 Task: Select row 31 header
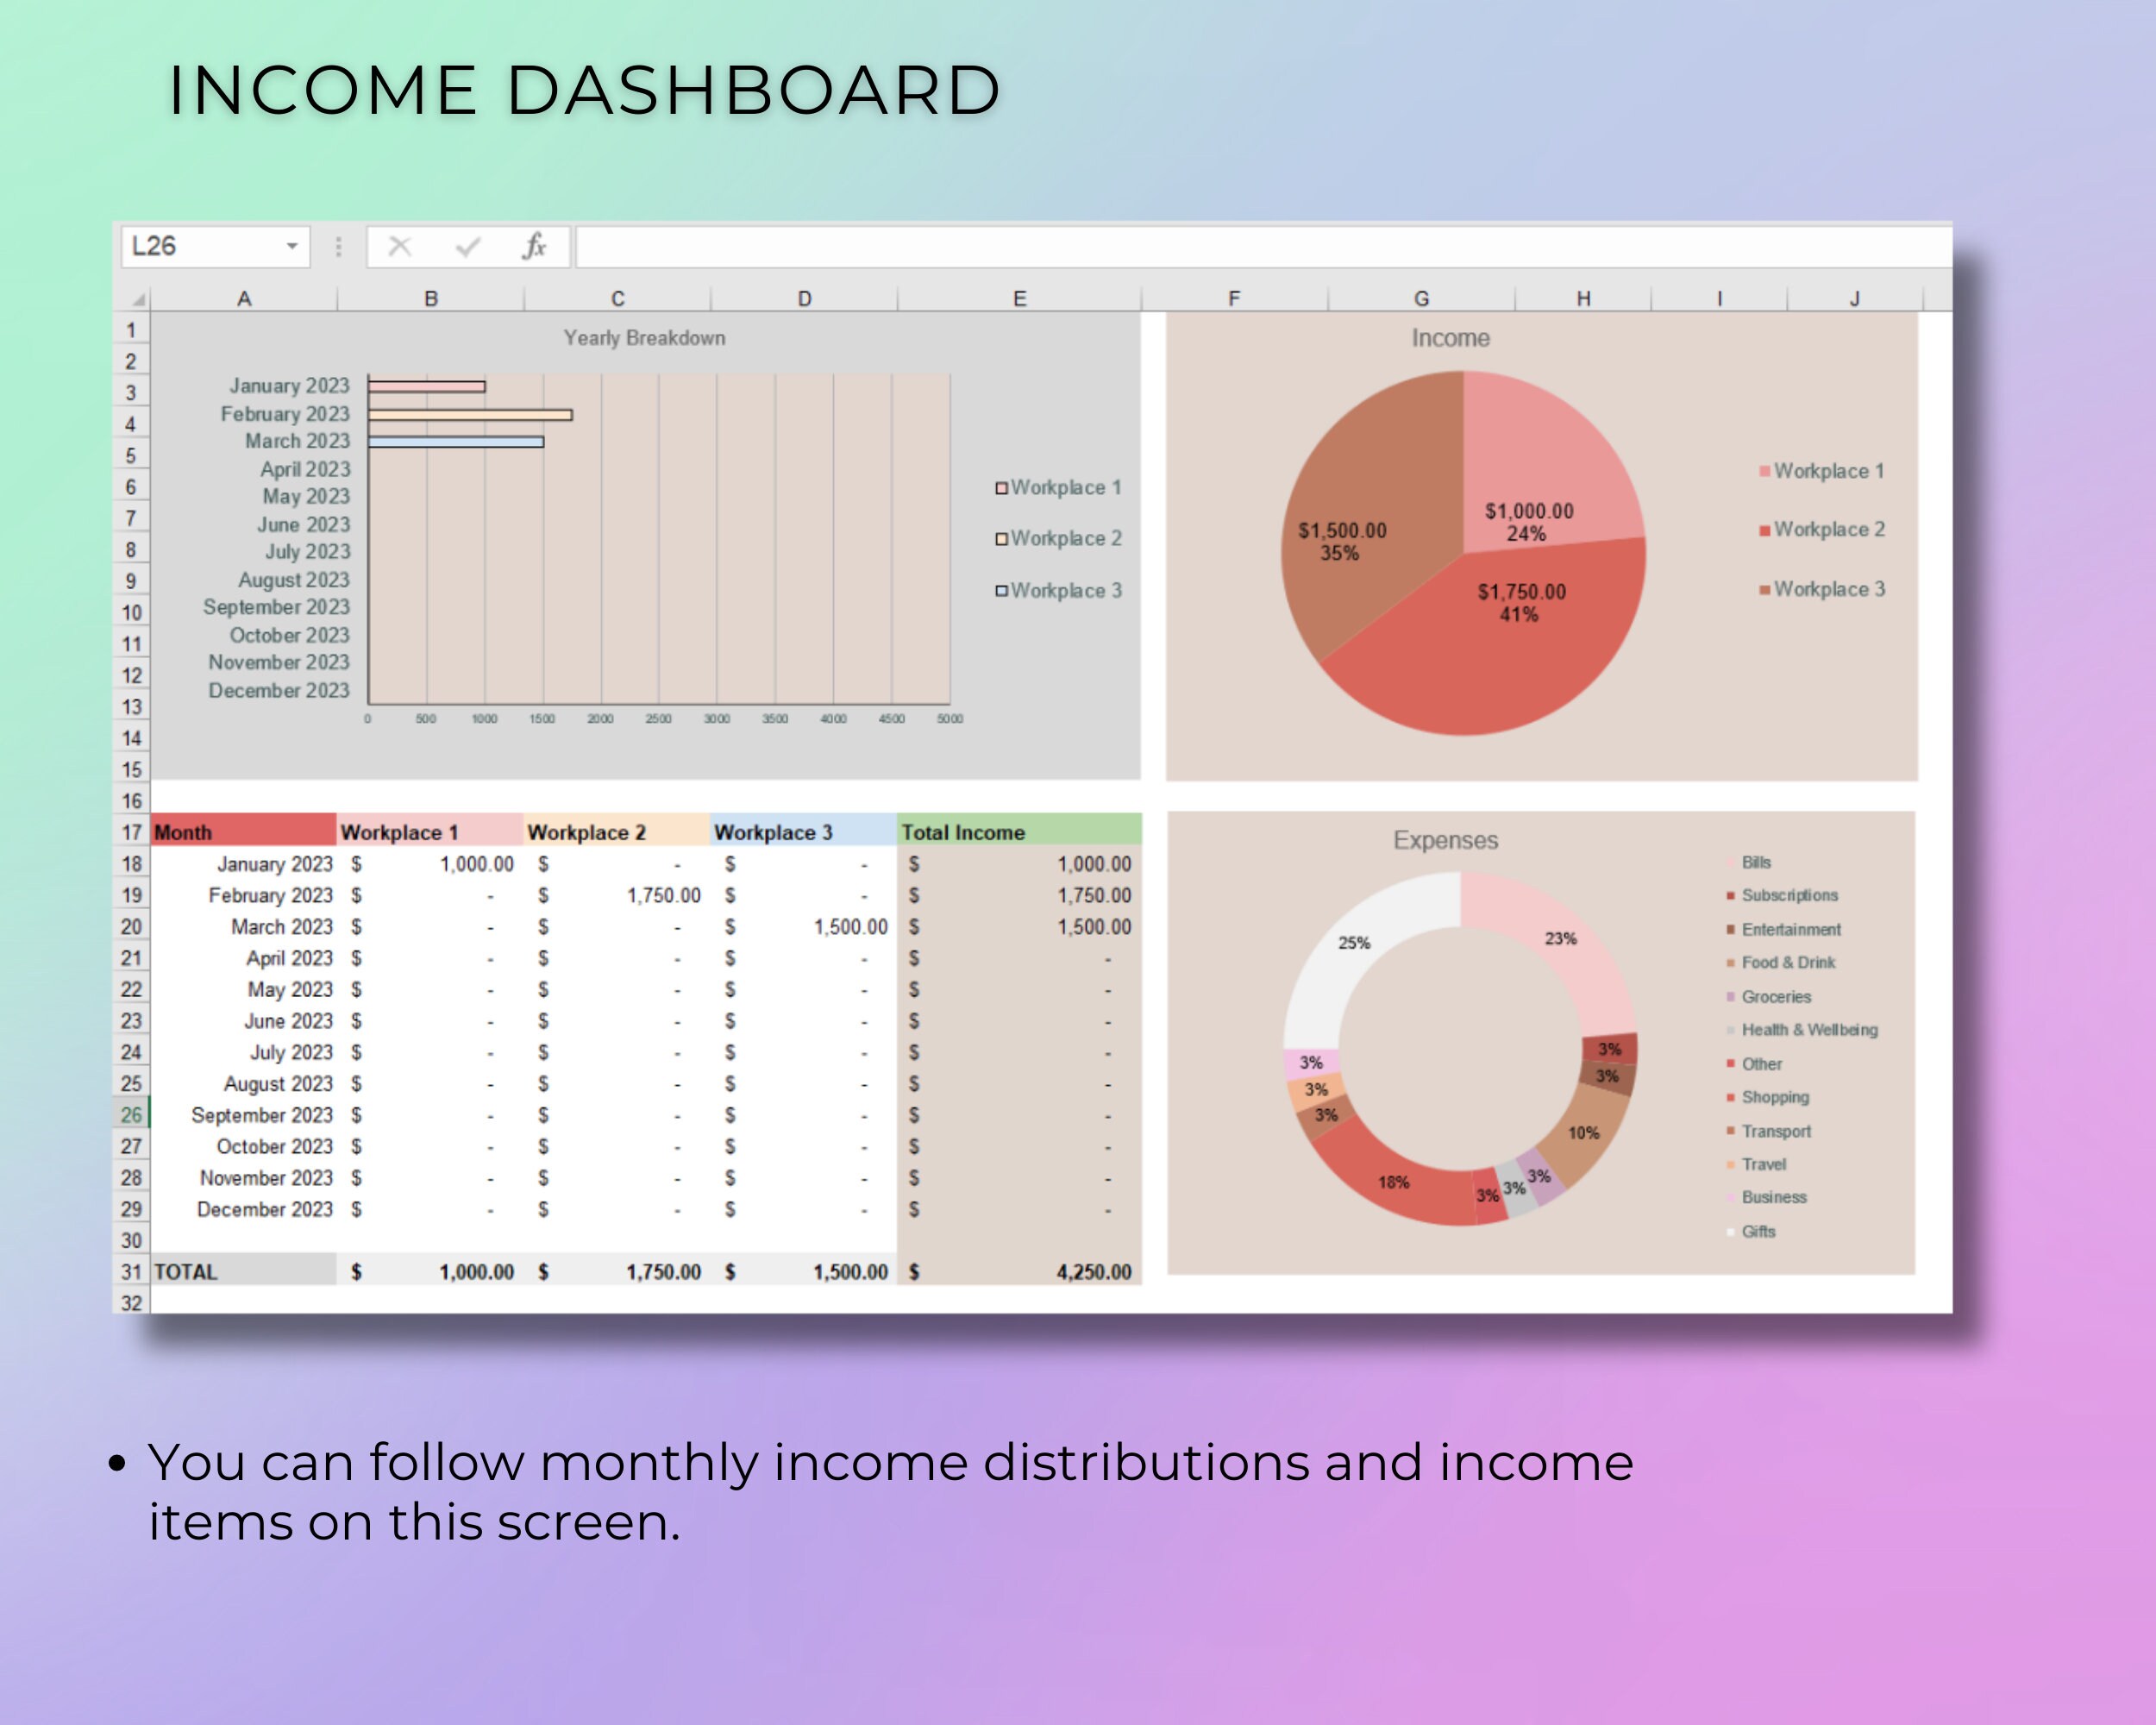132,1272
